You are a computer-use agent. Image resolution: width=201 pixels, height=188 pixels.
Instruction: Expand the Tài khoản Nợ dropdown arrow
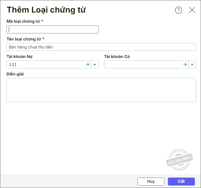pos(95,64)
